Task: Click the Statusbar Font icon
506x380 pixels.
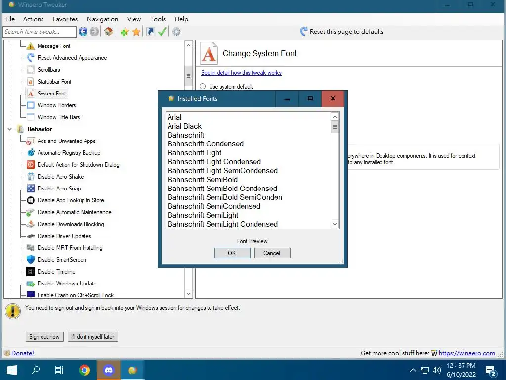Action: coord(31,82)
